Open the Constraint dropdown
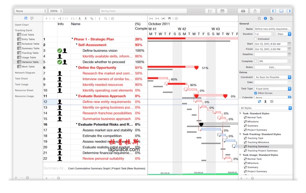Image resolution: width=306 pixels, height=193 pixels. pyautogui.click(x=273, y=77)
